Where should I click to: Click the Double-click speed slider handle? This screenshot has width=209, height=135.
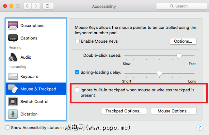point(179,56)
